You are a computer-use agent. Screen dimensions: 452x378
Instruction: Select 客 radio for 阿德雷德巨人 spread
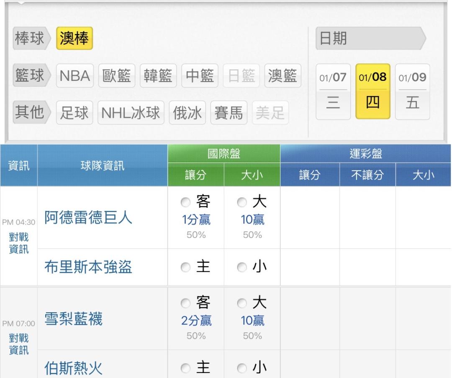coord(185,204)
